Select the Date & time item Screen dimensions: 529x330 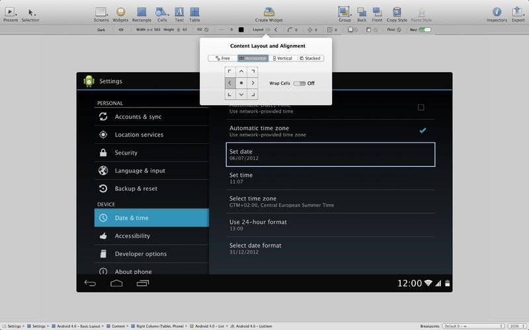coord(151,218)
